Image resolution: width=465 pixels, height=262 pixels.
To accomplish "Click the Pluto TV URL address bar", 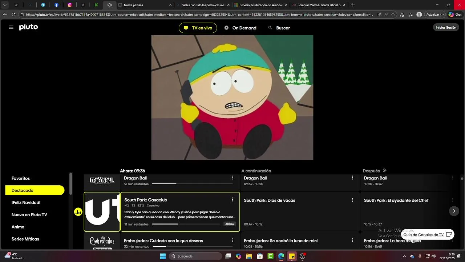I will coord(199,15).
